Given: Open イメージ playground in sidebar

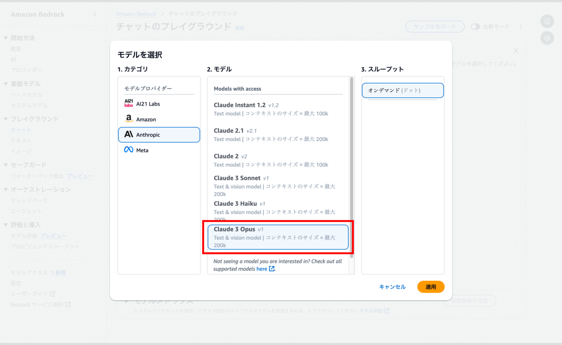Looking at the screenshot, I should tap(21, 151).
